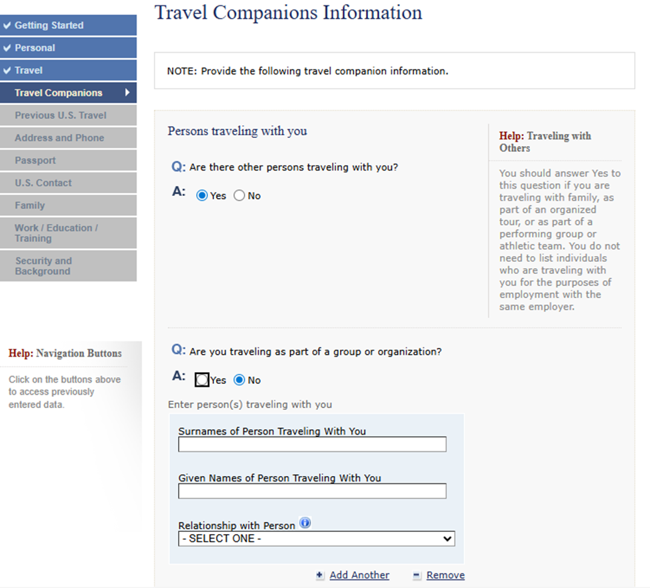The image size is (650, 588).
Task: Click the arrow icon on Travel Companions tab
Action: pos(127,93)
